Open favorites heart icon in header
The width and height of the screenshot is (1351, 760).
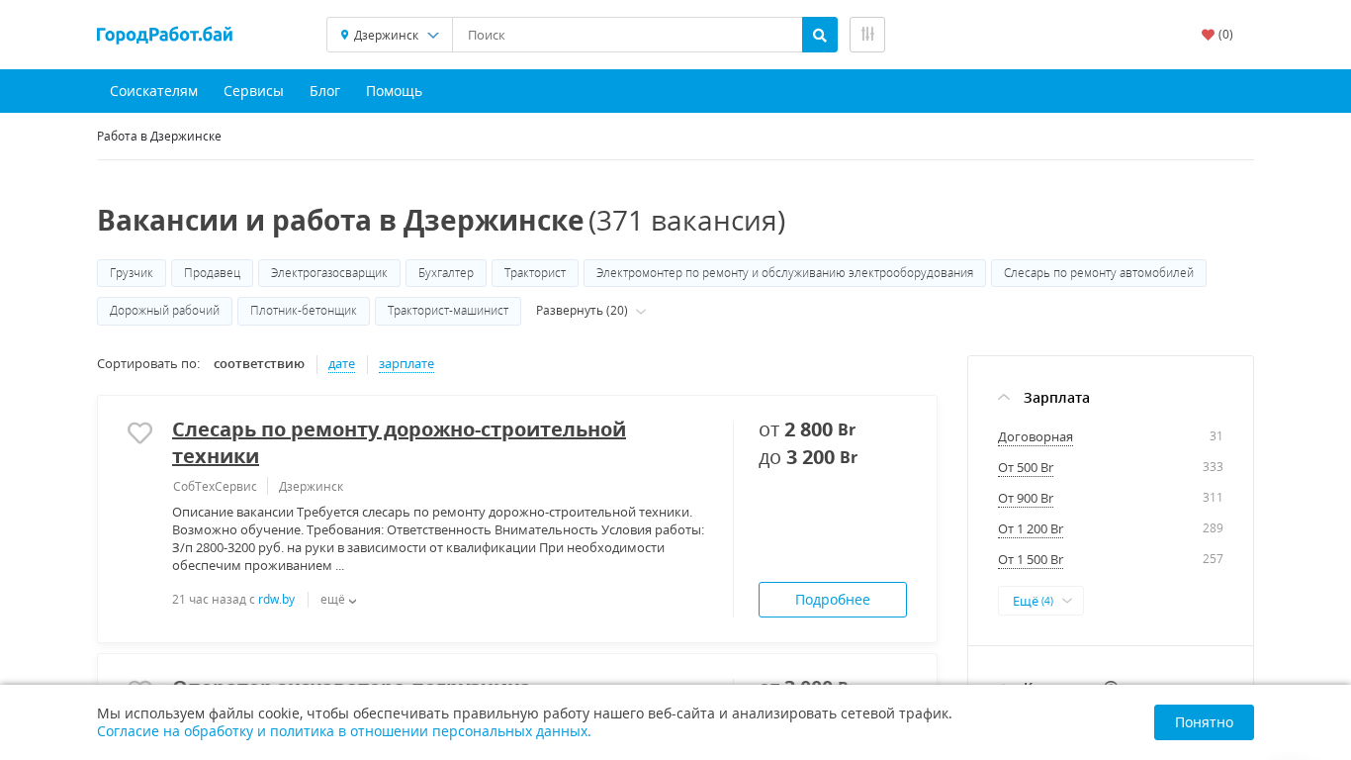click(x=1208, y=35)
